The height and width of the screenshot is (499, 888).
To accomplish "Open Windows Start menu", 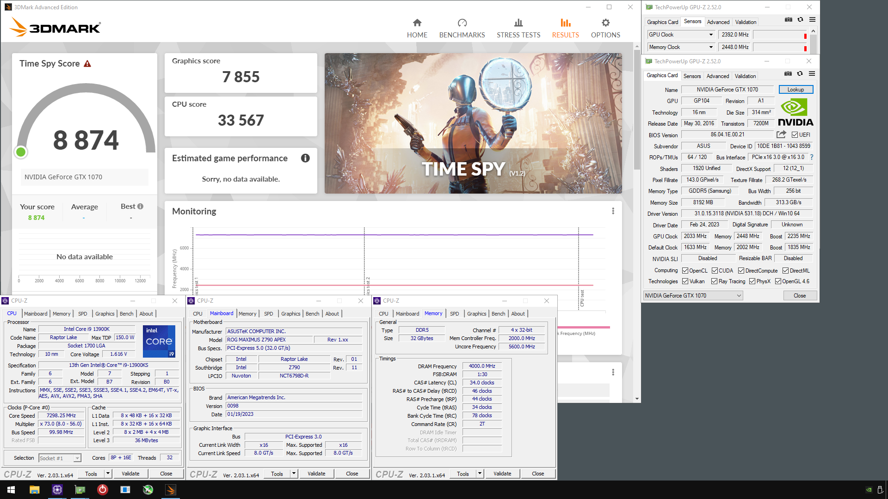I will 11,490.
